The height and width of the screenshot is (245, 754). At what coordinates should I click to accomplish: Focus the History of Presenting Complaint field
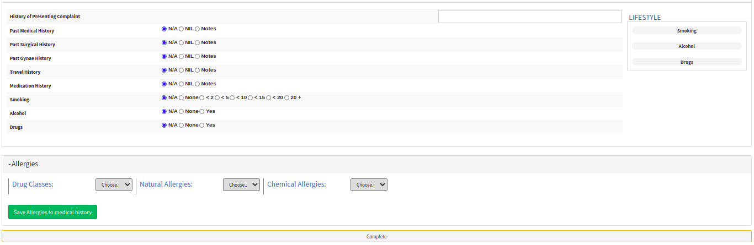[529, 17]
